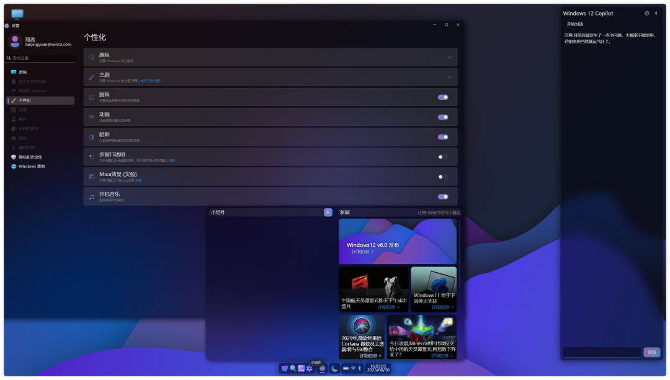Screen dimensions: 670x380
Task: Open the desktop computer icon
Action: (x=17, y=14)
